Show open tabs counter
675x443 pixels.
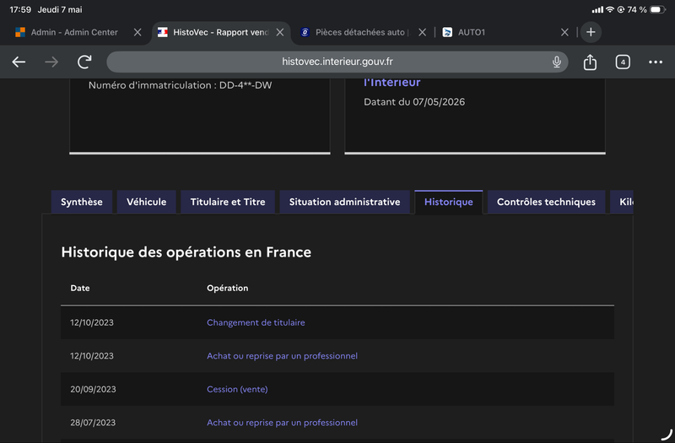point(623,62)
